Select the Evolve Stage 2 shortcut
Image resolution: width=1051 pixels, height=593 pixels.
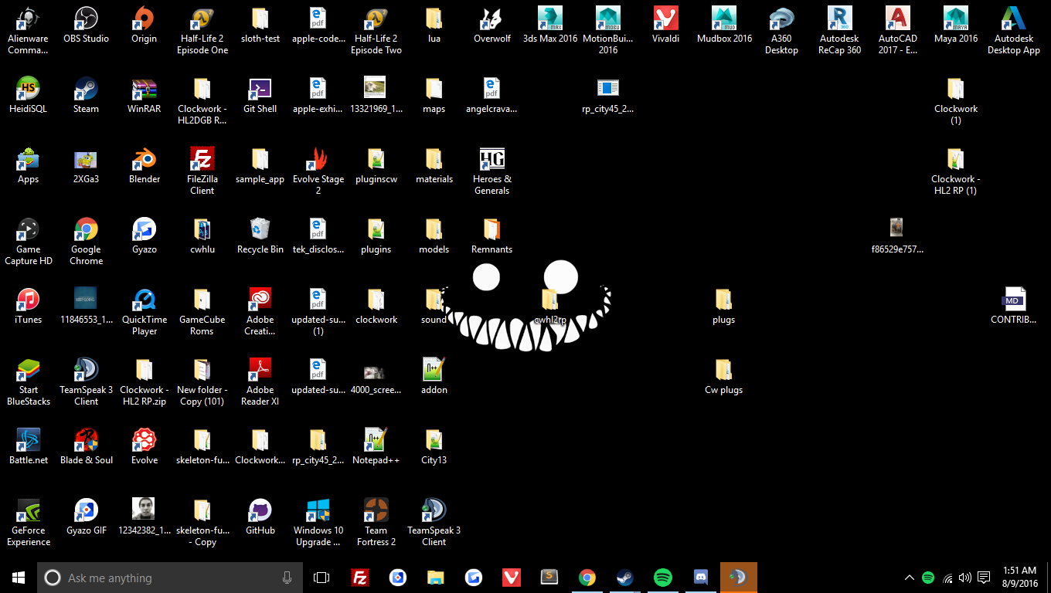click(318, 171)
